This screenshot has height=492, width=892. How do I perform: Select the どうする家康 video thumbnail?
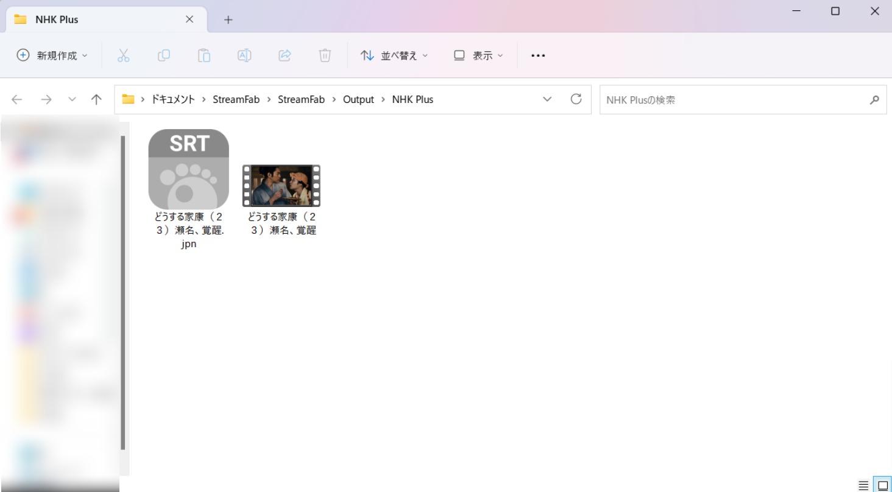tap(281, 186)
